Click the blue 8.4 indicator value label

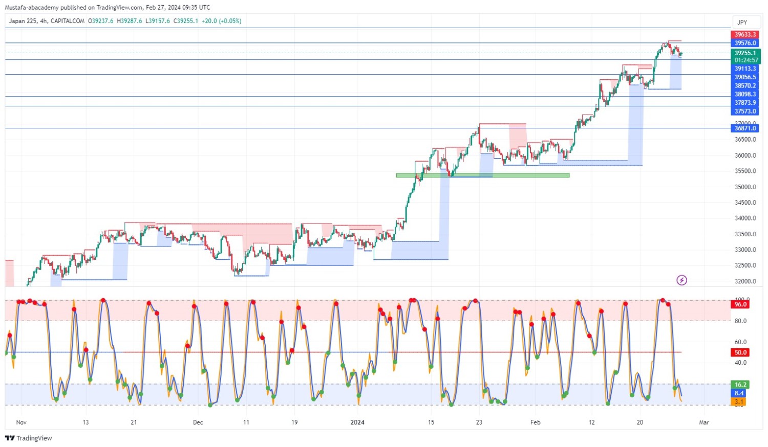(x=739, y=393)
